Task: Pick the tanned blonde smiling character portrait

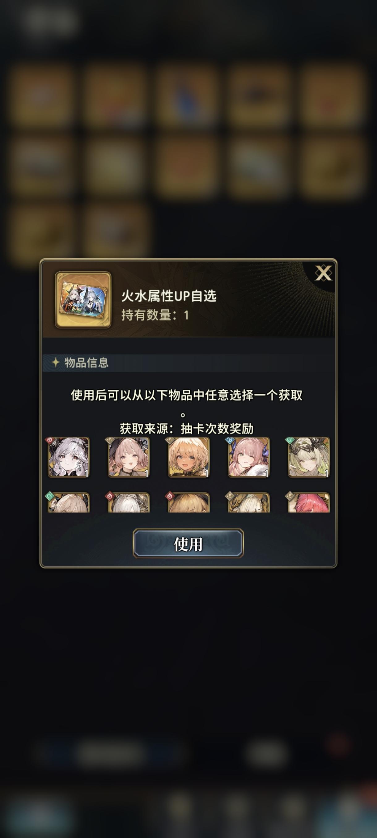Action: [x=189, y=457]
